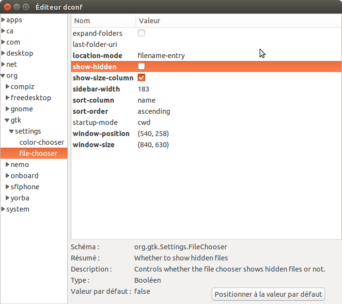342x304 pixels.
Task: Close the Éditeur dconf window
Action: [x=6, y=7]
